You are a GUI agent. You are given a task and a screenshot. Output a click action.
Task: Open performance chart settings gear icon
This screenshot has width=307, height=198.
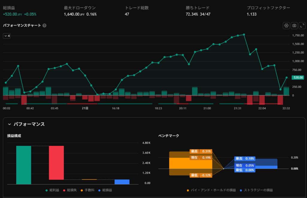point(286,26)
